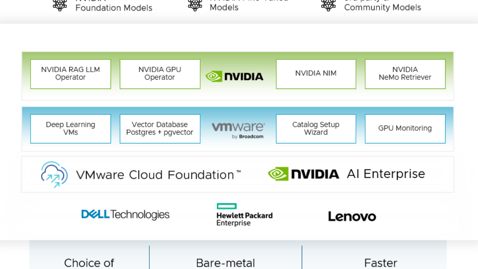Click the Deep Learning VMs box
This screenshot has height=269, width=478.
coord(71,129)
